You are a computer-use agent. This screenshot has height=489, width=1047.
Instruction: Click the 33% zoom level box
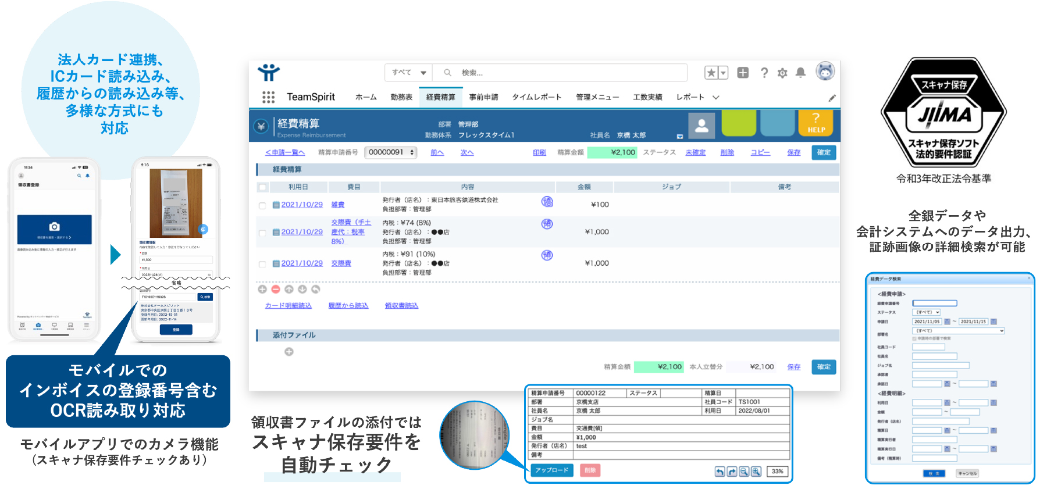pos(777,472)
